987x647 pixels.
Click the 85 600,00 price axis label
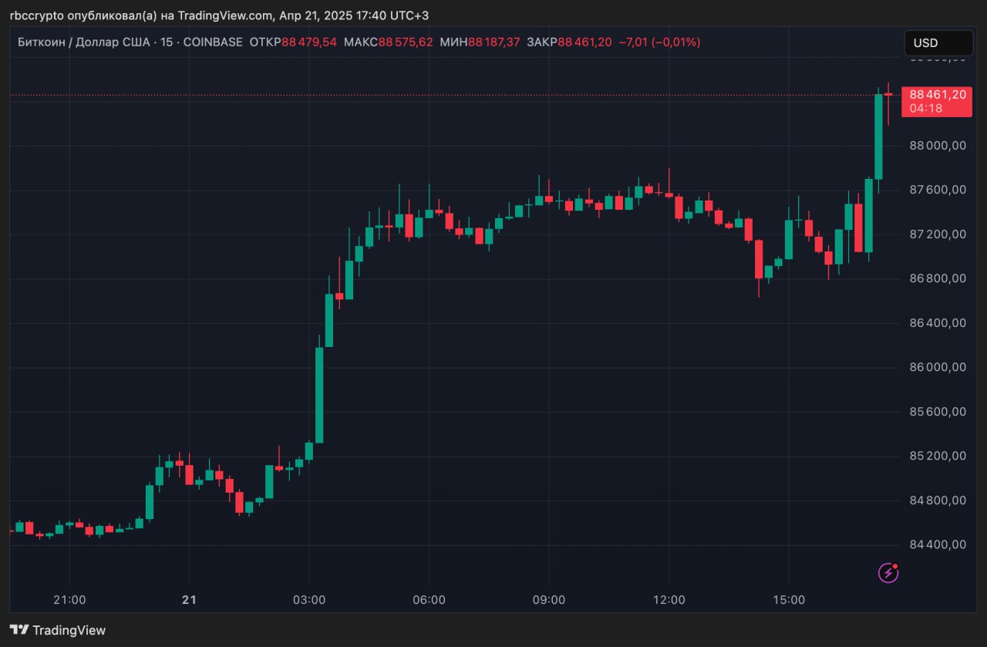coord(938,412)
